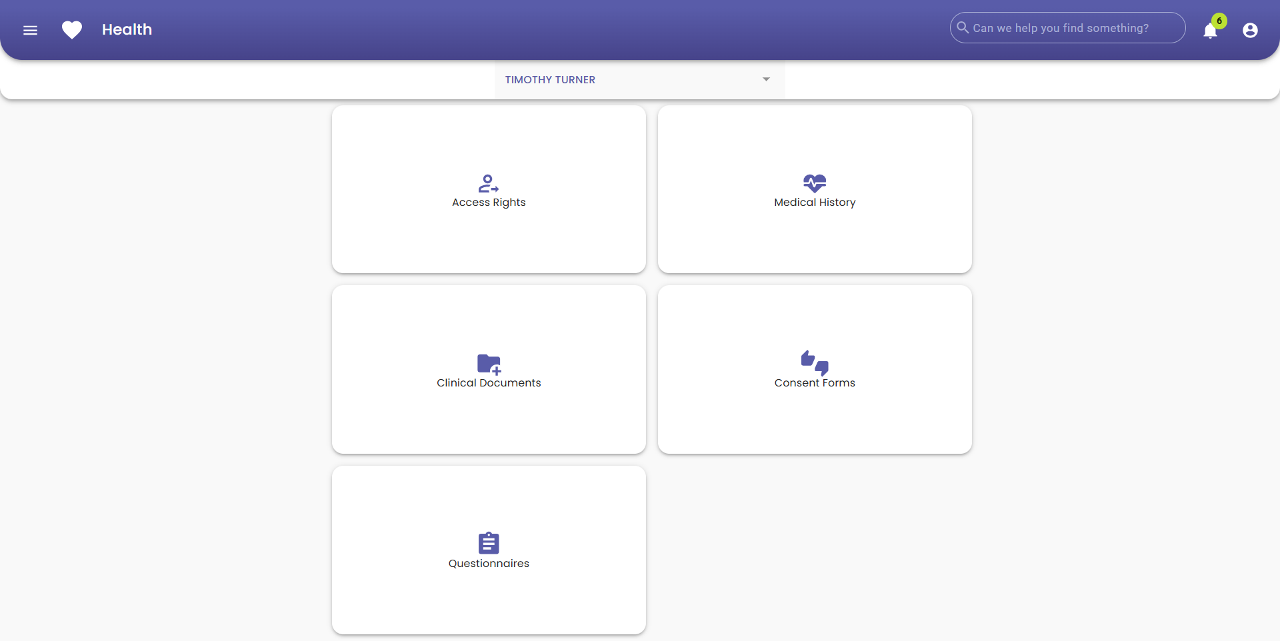Screen dimensions: 1280x641
Task: Open the Medical History label
Action: pyautogui.click(x=815, y=203)
